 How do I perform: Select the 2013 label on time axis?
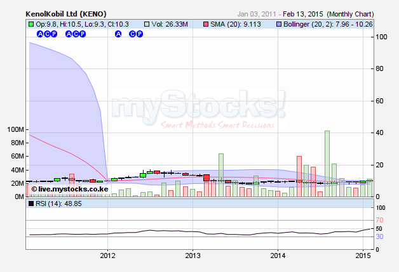click(193, 255)
